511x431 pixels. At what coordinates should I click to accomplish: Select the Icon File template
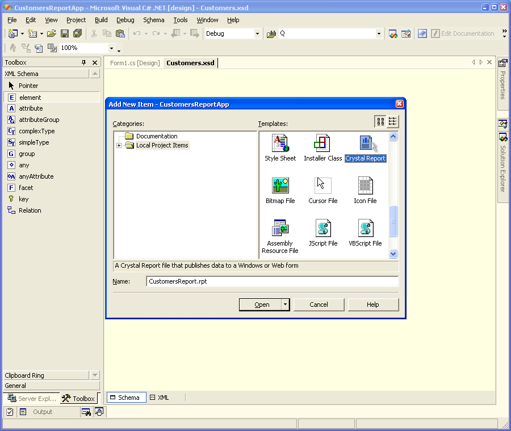pos(365,186)
